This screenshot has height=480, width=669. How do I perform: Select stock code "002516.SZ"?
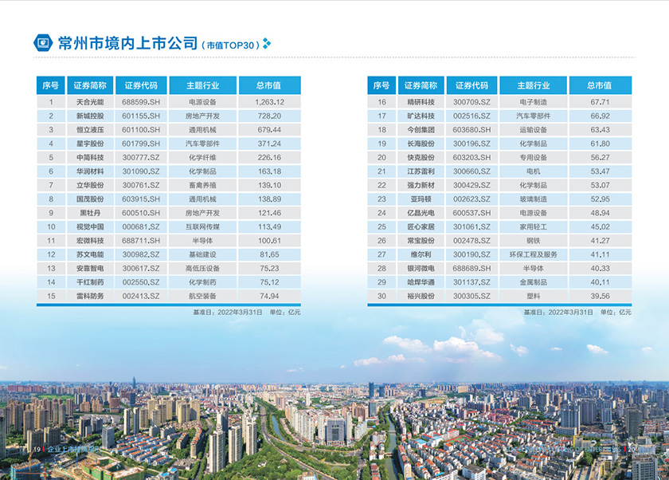click(471, 116)
